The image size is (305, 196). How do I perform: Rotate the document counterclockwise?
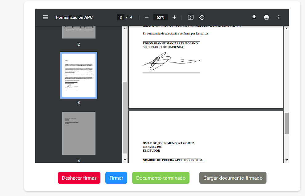tap(202, 17)
